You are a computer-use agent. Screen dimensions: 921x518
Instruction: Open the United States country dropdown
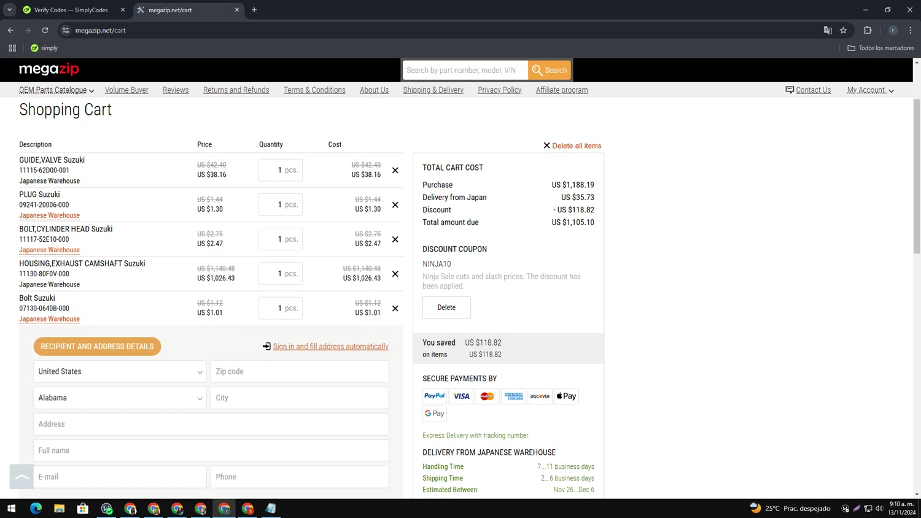(120, 371)
